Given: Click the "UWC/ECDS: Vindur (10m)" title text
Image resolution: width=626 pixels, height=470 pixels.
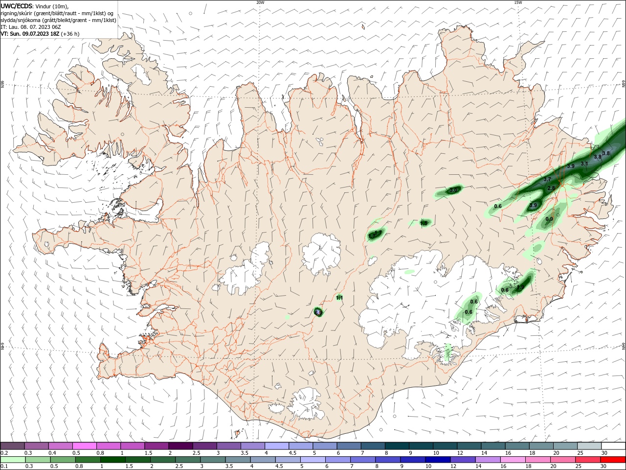Looking at the screenshot, I should pos(35,6).
